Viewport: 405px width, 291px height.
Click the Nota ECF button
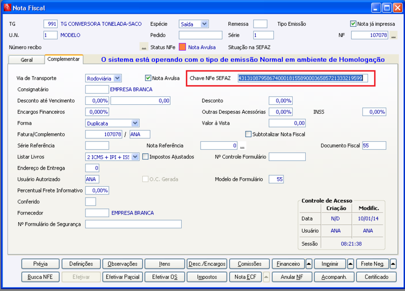coord(246,277)
